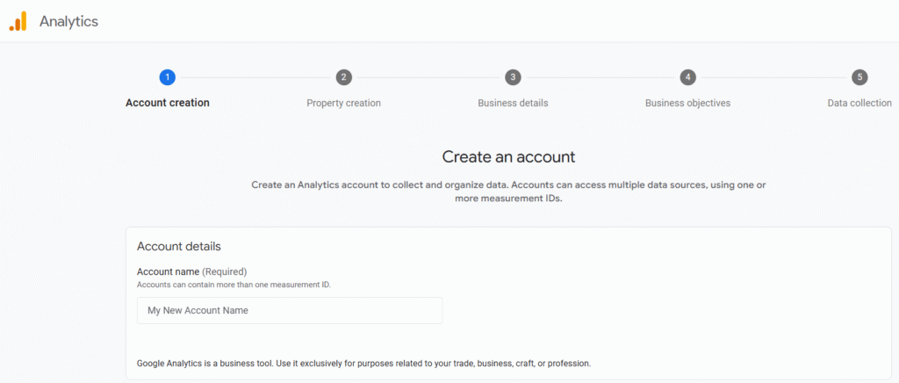
Task: Focus the My New Account Name field
Action: click(290, 310)
